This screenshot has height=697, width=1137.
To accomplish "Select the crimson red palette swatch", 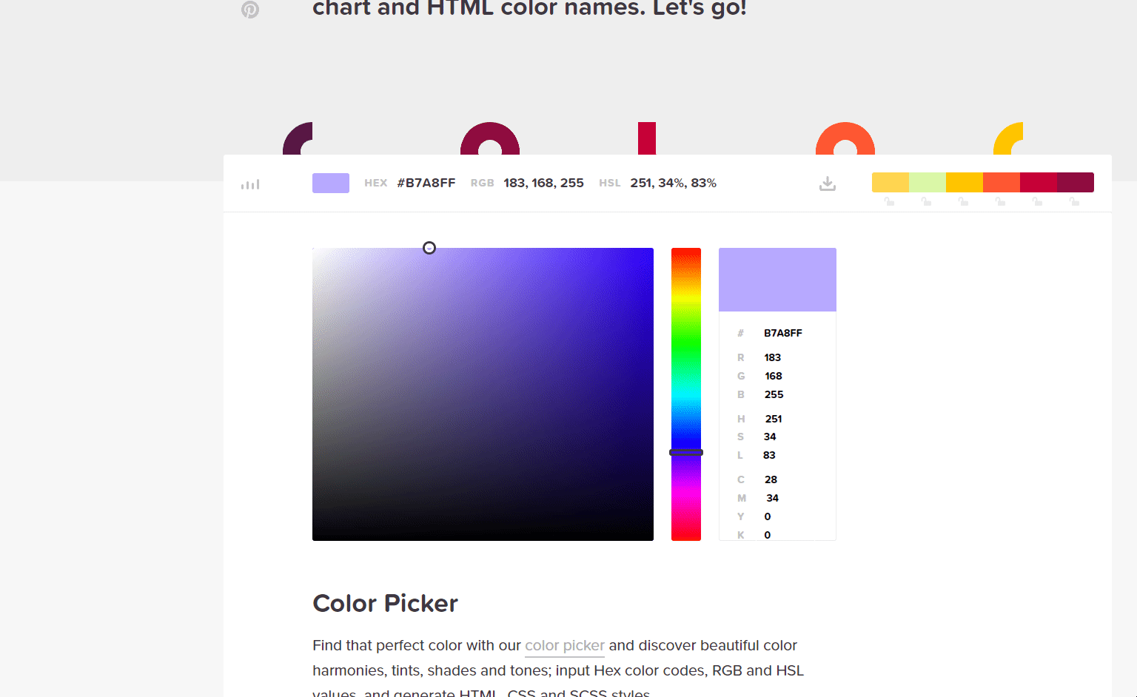I will pos(1038,182).
